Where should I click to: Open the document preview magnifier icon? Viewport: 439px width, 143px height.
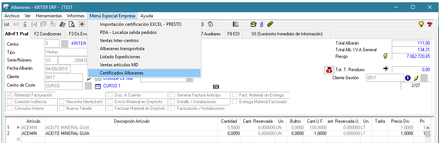[72, 24]
